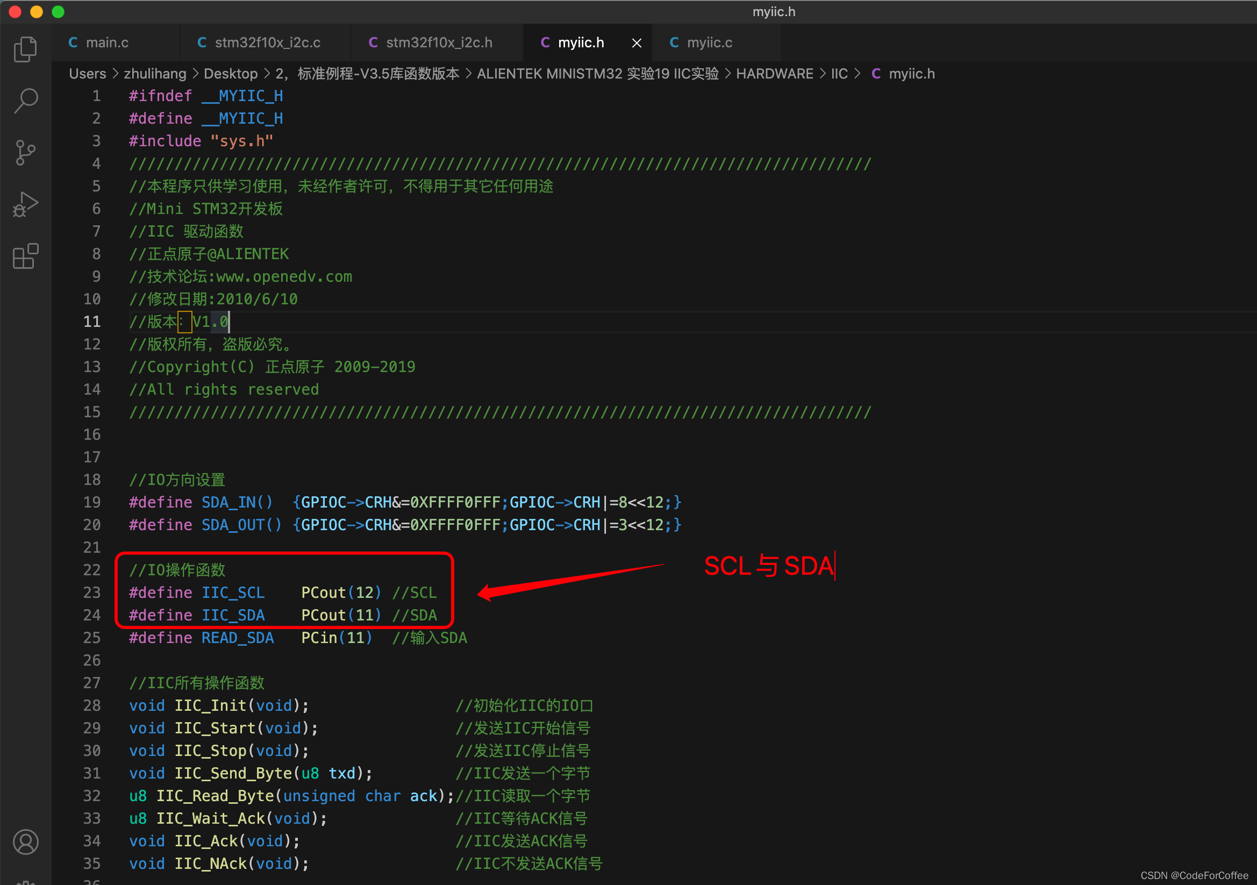
Task: Open the Explorer view in activity bar
Action: (25, 49)
